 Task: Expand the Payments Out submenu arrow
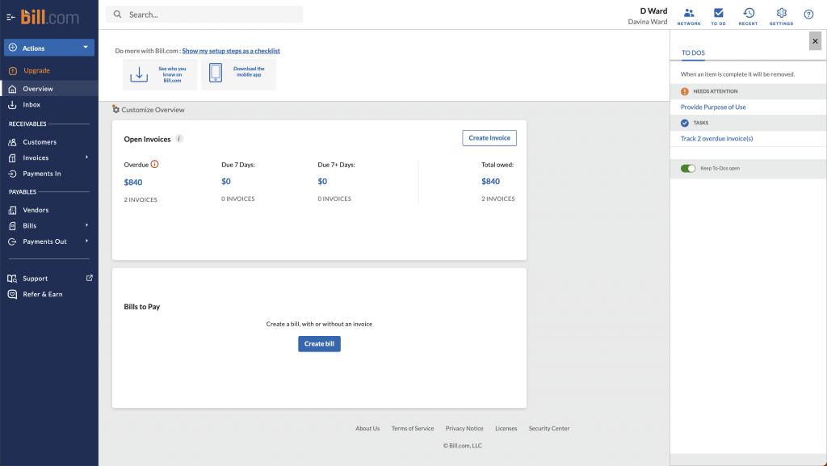87,241
